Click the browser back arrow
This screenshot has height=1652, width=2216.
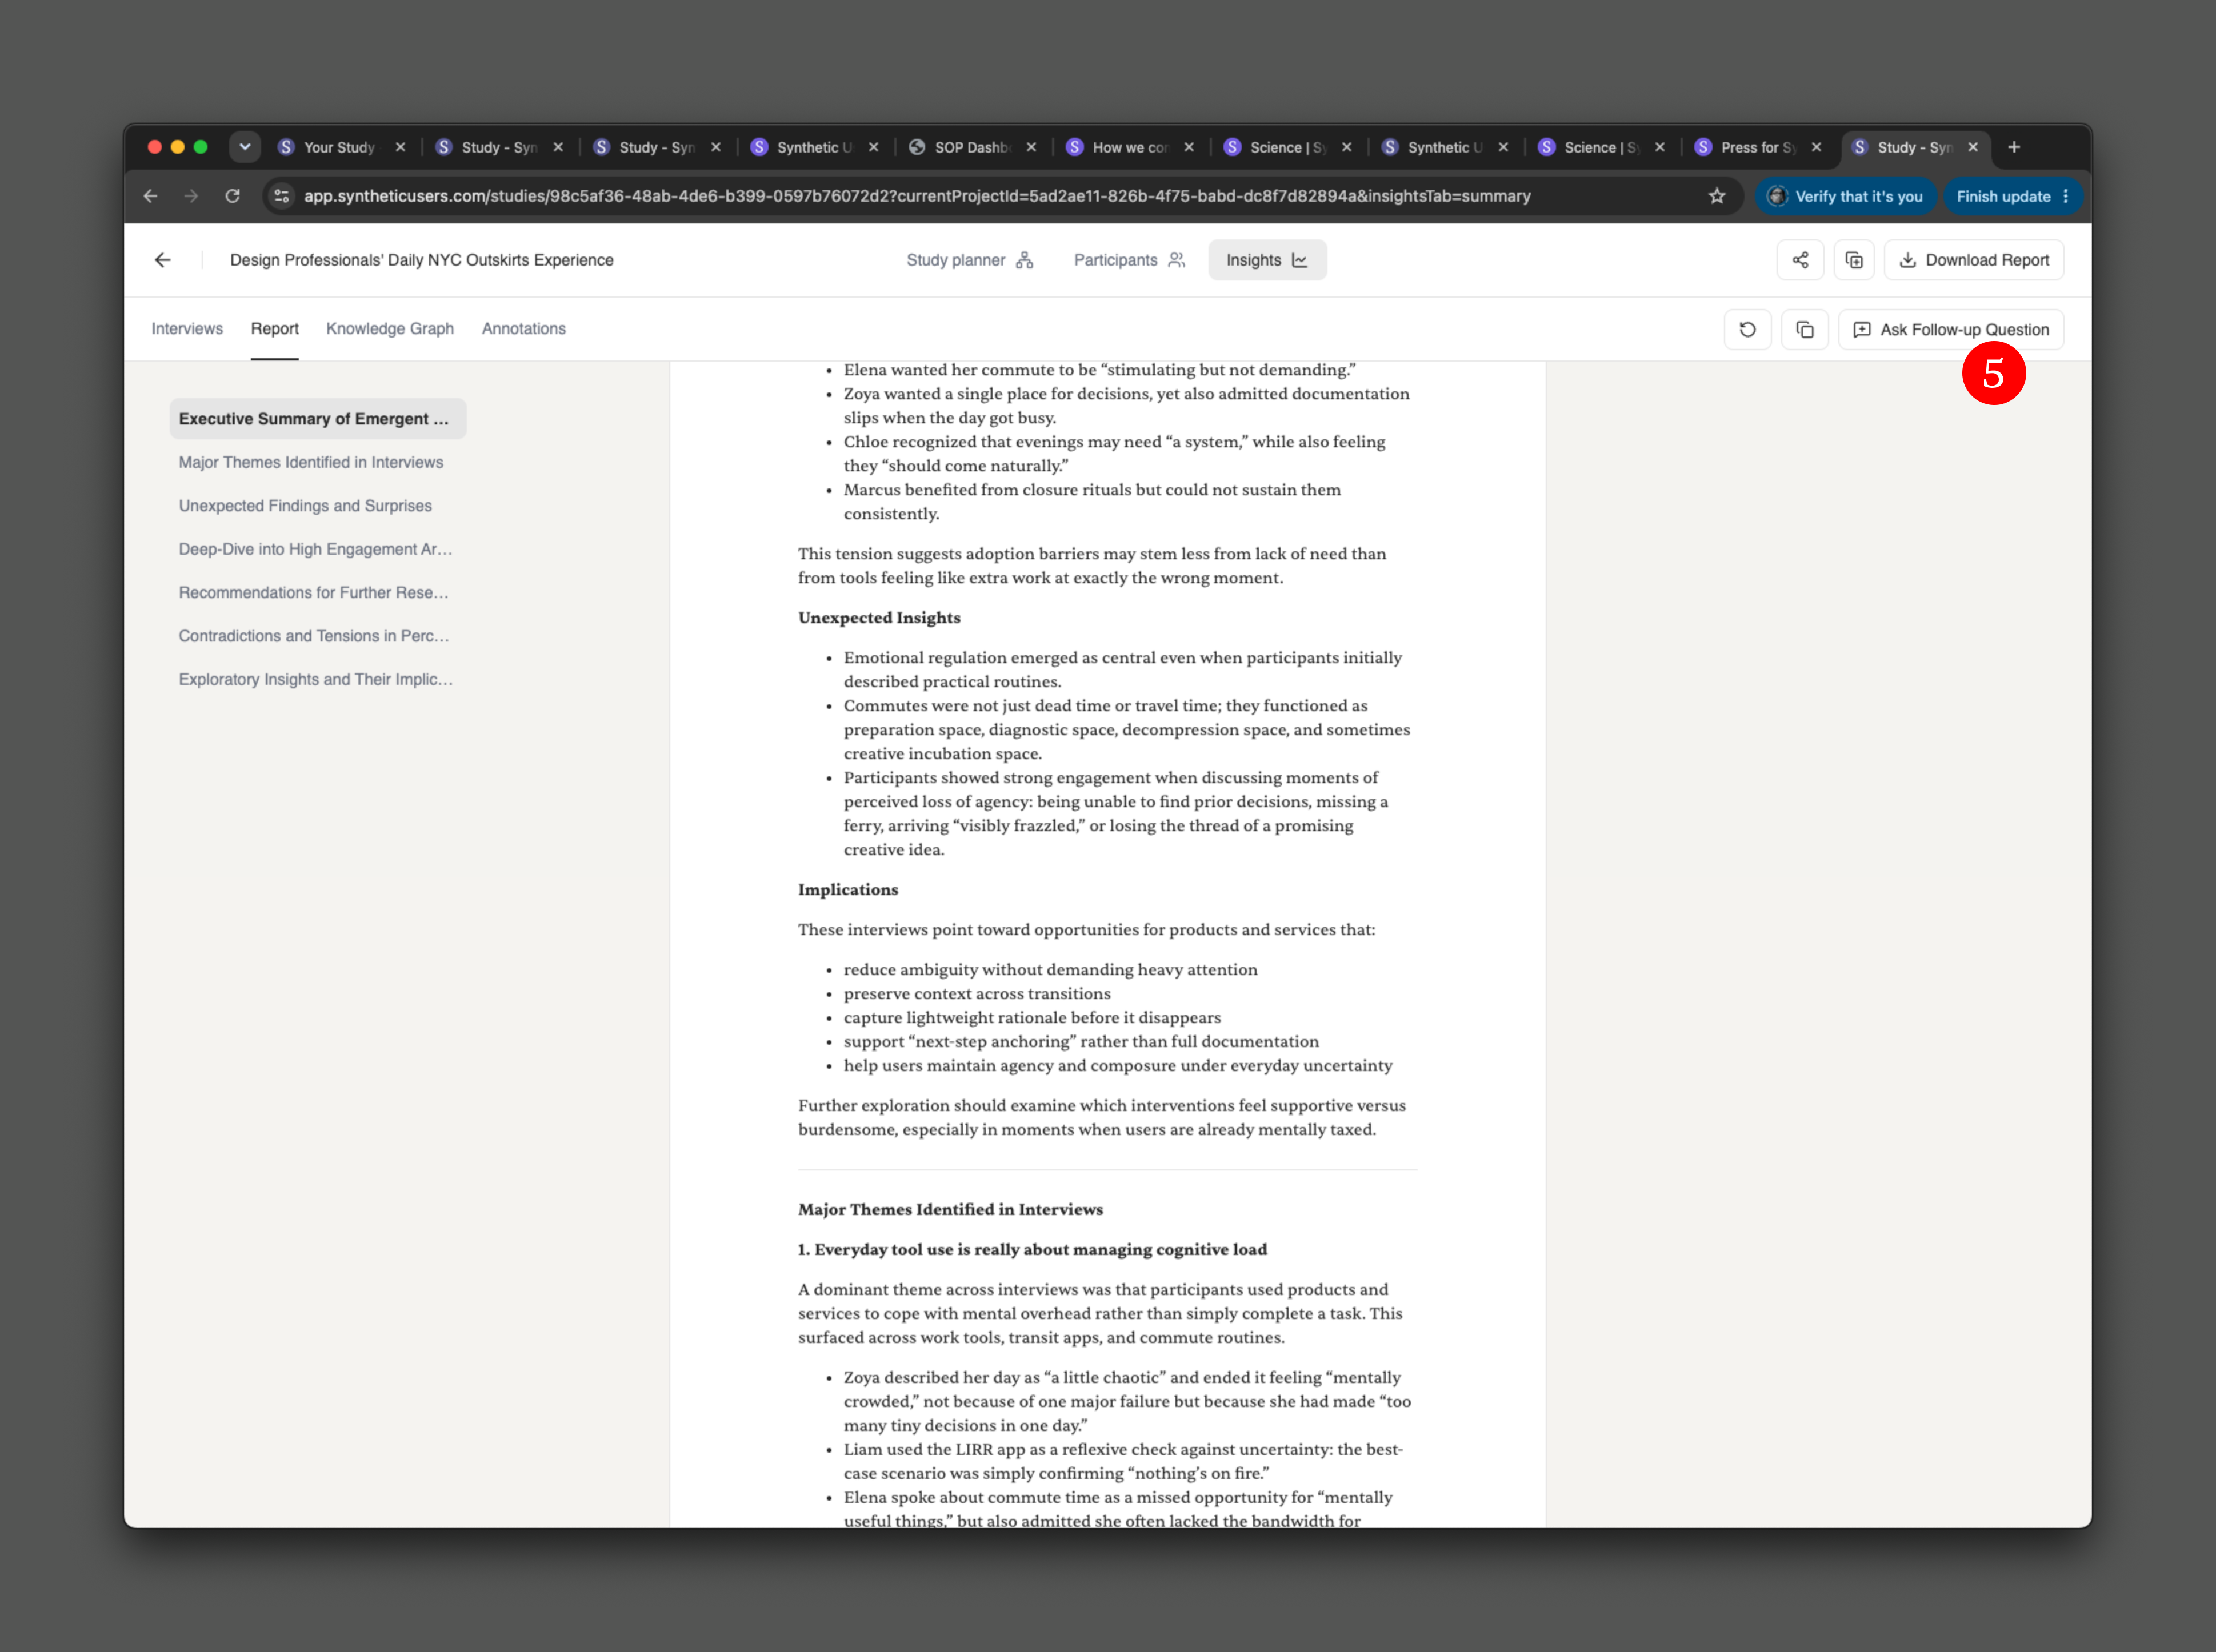point(151,196)
